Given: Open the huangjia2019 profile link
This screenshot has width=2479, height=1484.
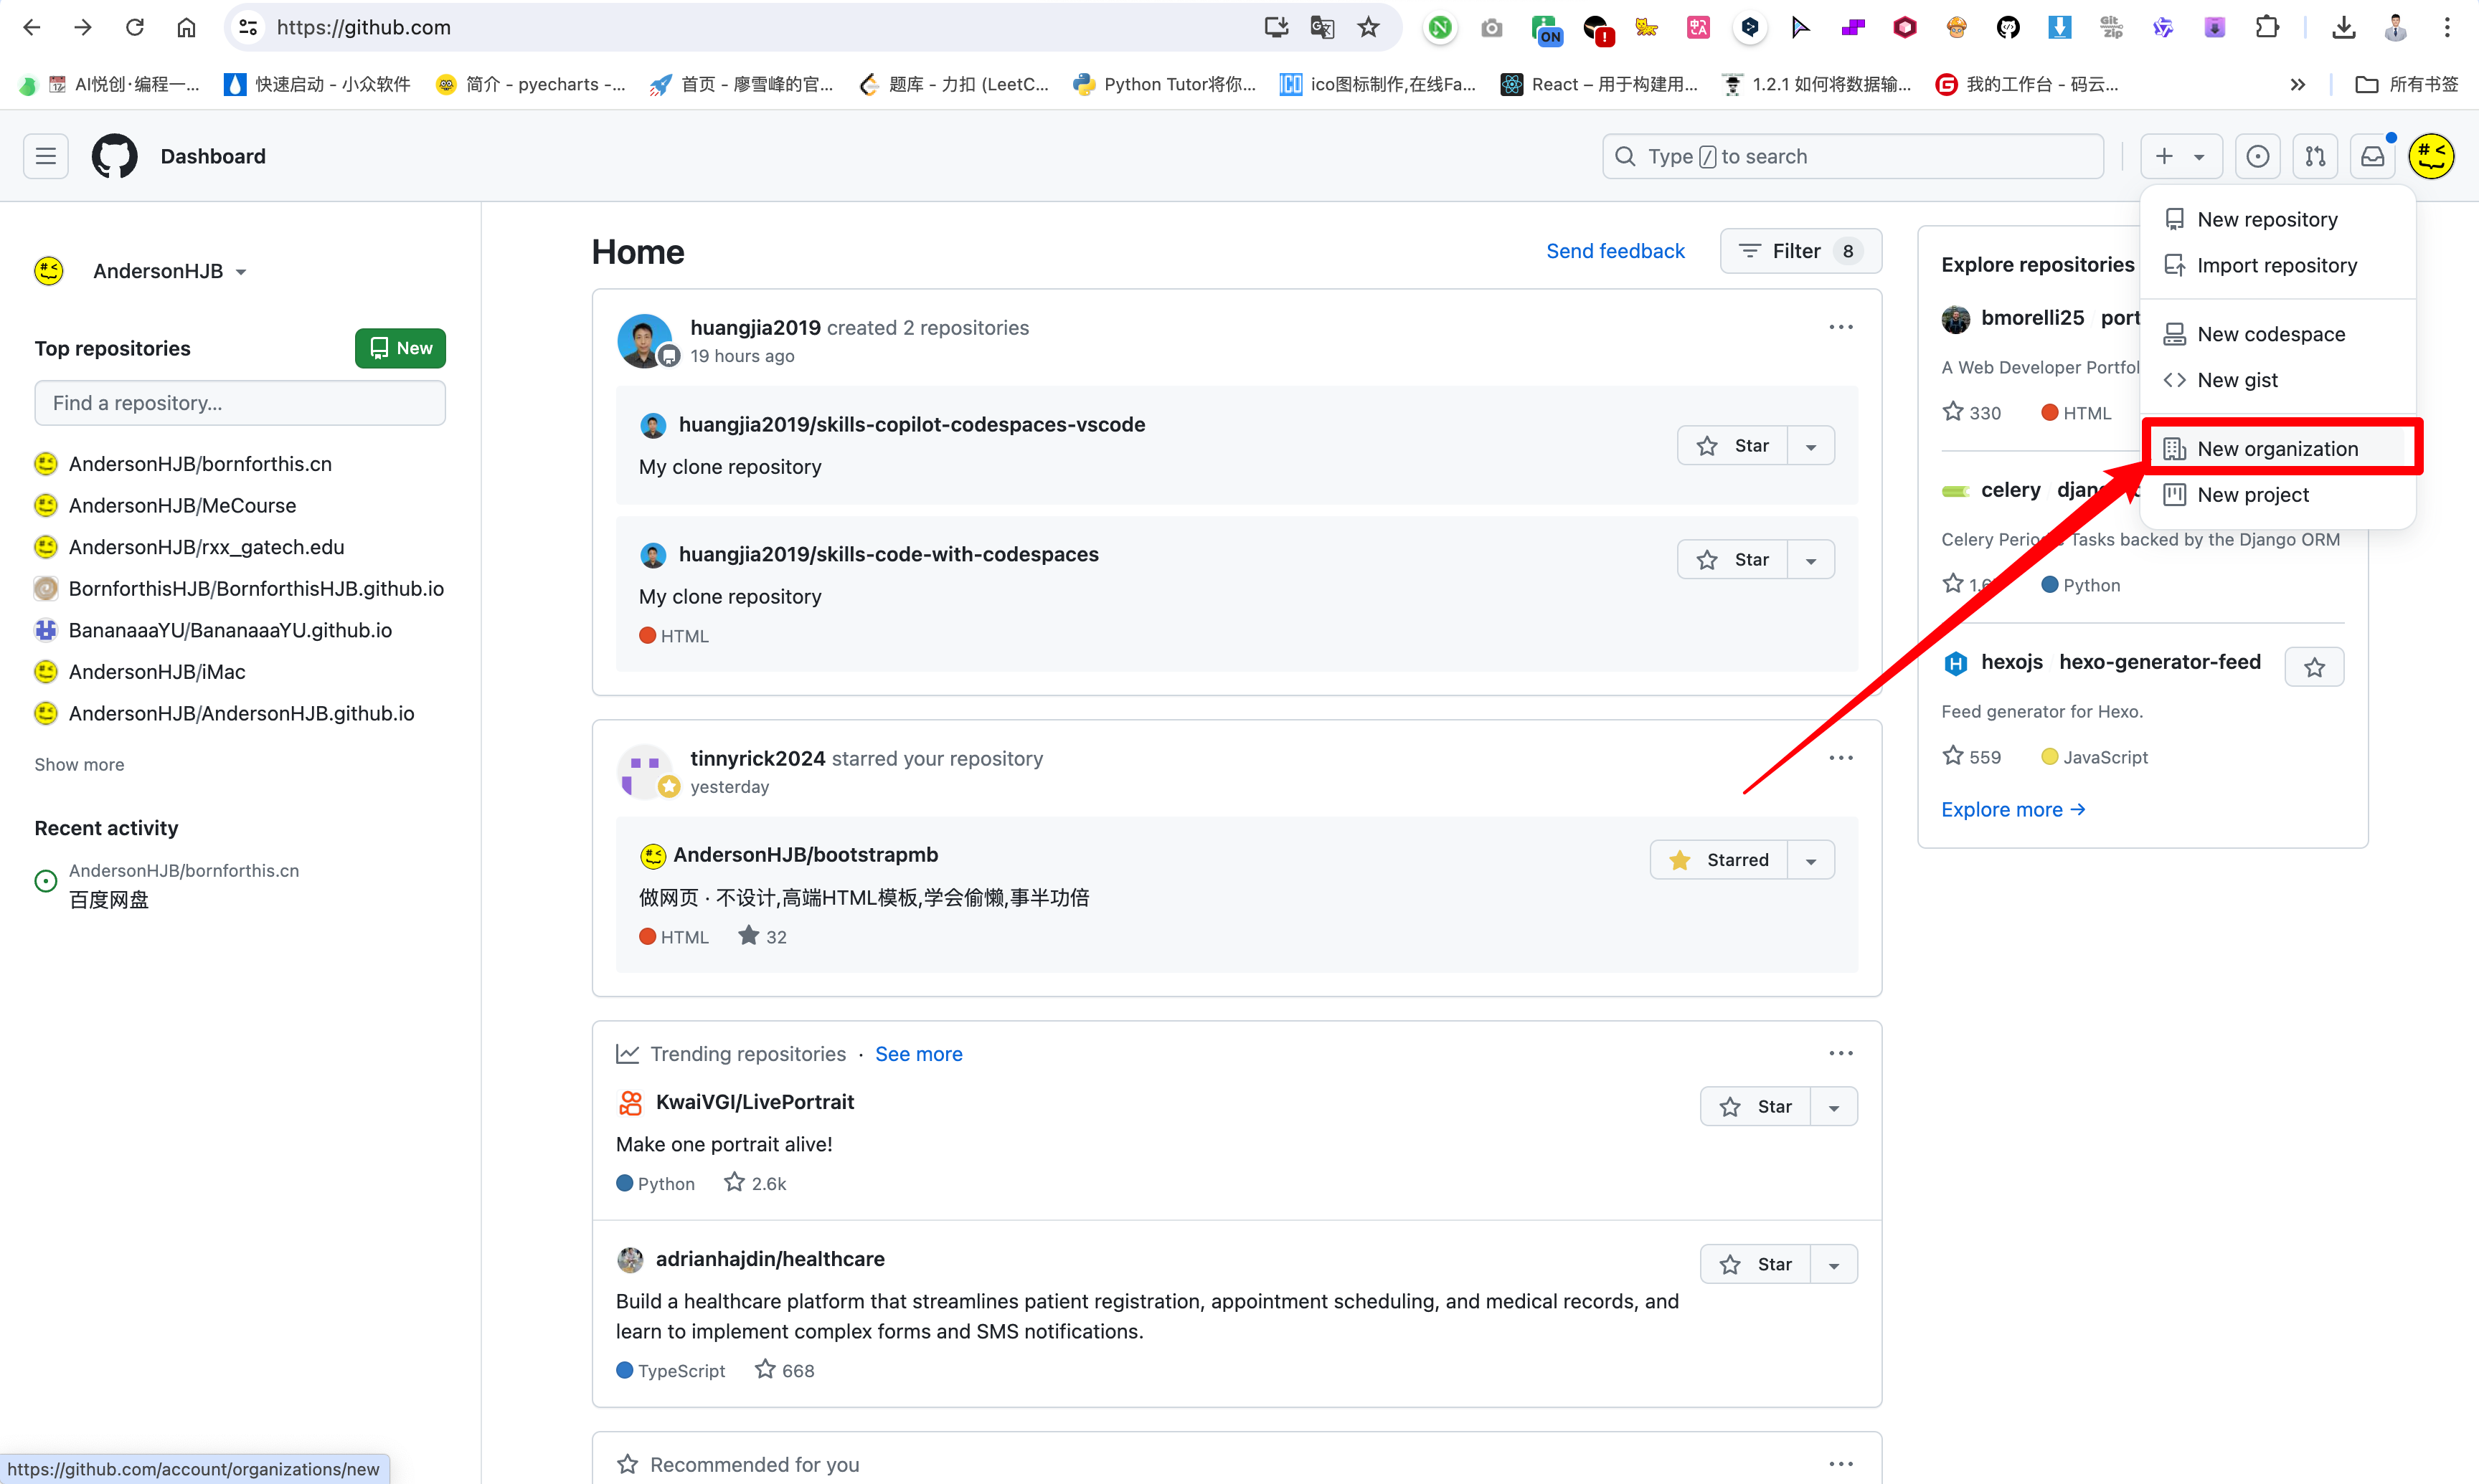Looking at the screenshot, I should pyautogui.click(x=755, y=328).
